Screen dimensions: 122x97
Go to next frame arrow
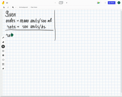67,3
